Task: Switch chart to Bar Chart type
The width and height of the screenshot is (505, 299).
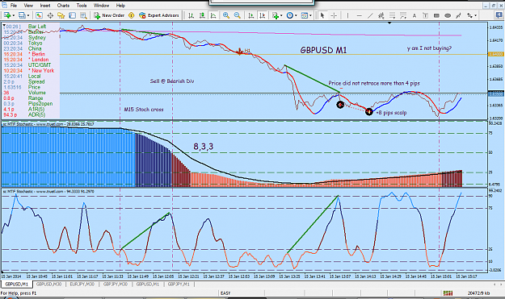Action: coord(191,15)
